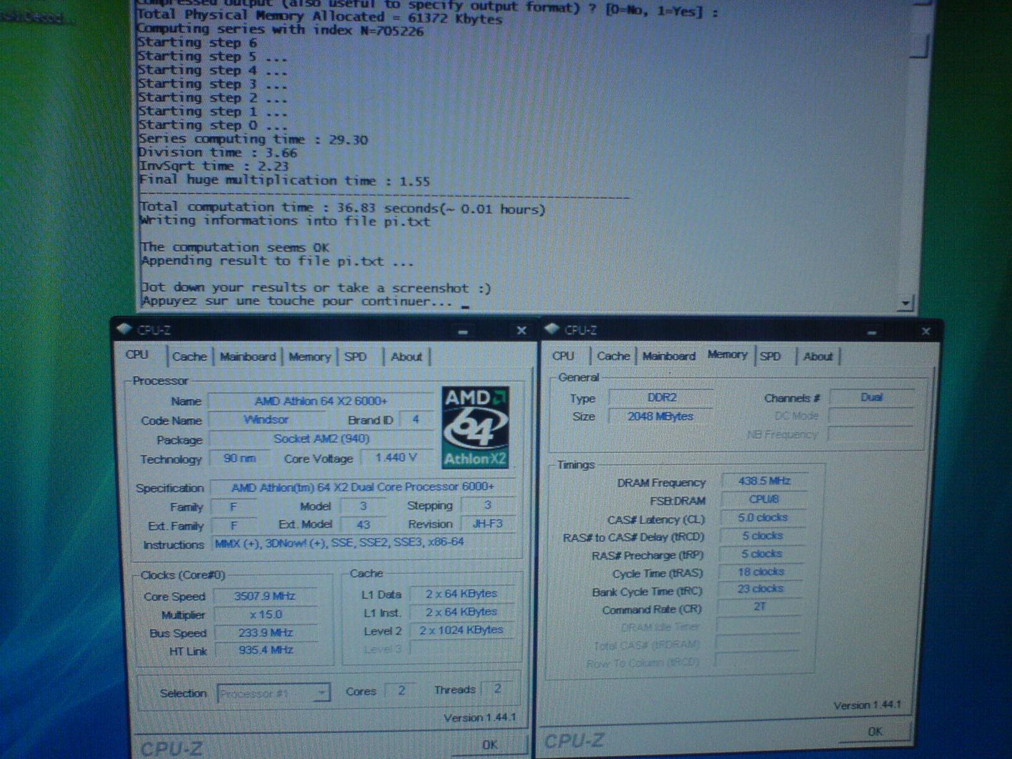This screenshot has width=1012, height=759.
Task: Click 'Total computation time' line in console
Action: point(343,208)
